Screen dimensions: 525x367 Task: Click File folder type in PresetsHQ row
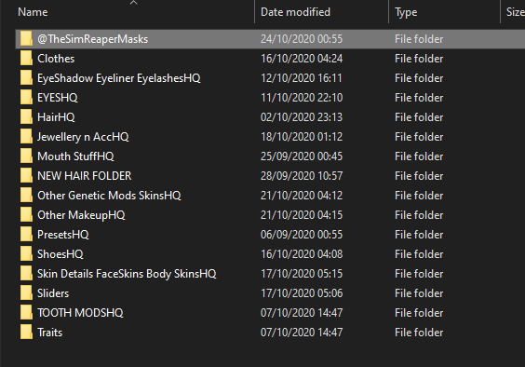pos(419,235)
